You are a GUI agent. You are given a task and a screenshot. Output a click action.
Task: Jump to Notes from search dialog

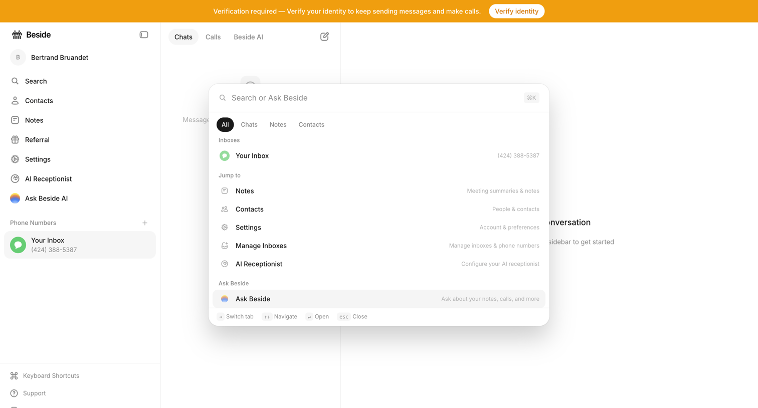[379, 191]
